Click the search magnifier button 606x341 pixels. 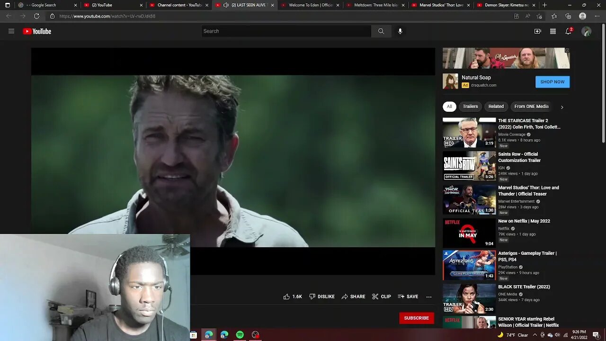click(x=381, y=31)
